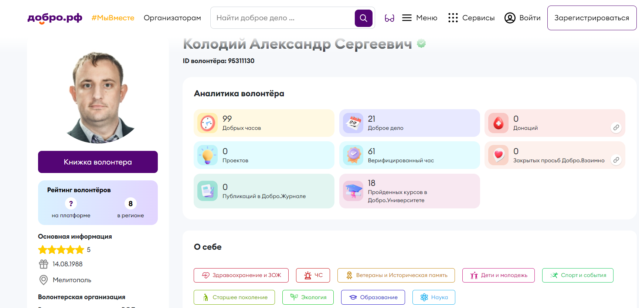639x308 pixels.
Task: Select the Экология tag
Action: pyautogui.click(x=308, y=297)
